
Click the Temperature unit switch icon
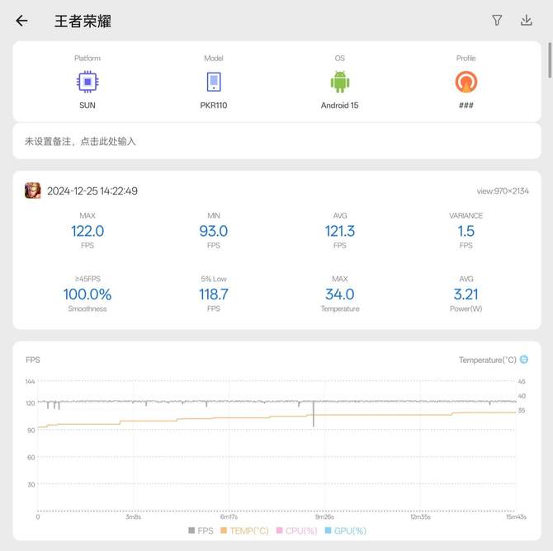pyautogui.click(x=523, y=360)
